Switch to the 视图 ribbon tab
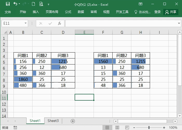The width and height of the screenshot is (182, 130). [106, 12]
